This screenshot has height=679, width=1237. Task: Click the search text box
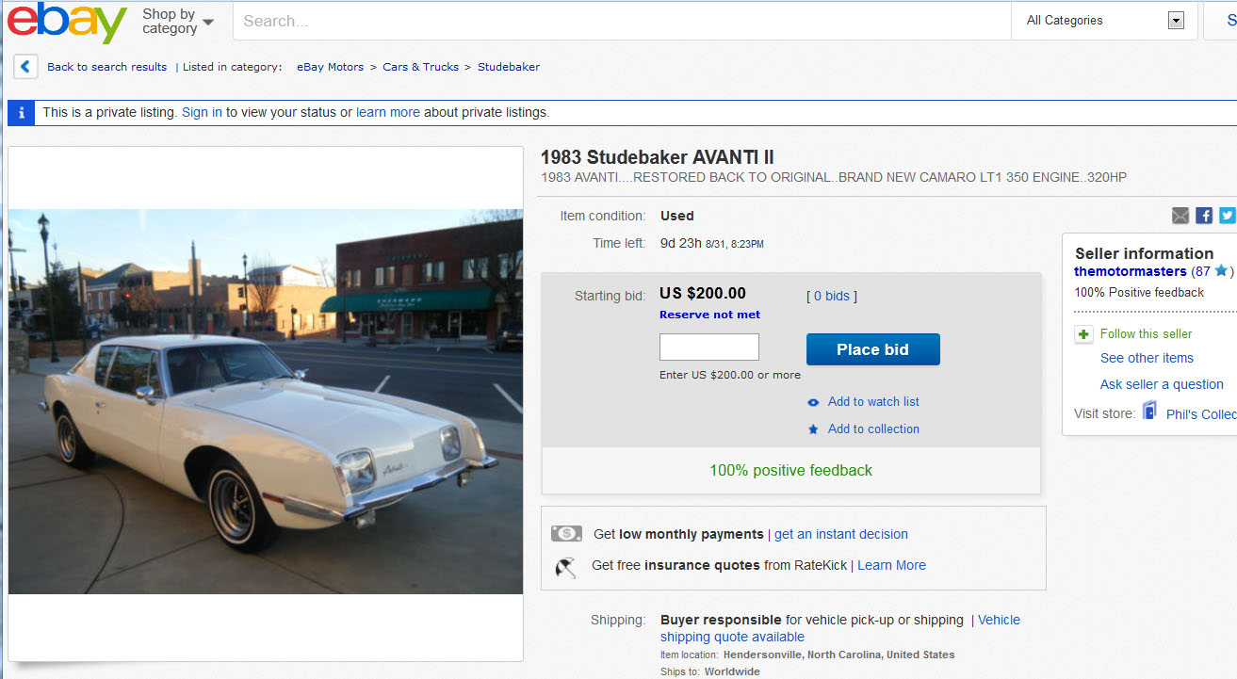(x=622, y=21)
